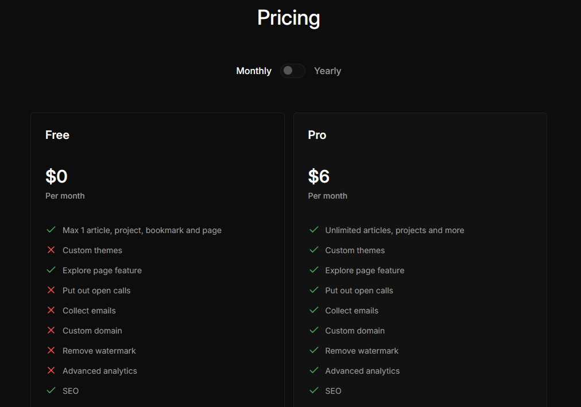The image size is (581, 407).
Task: Click green check beside Free Explore page feature
Action: [x=51, y=270]
